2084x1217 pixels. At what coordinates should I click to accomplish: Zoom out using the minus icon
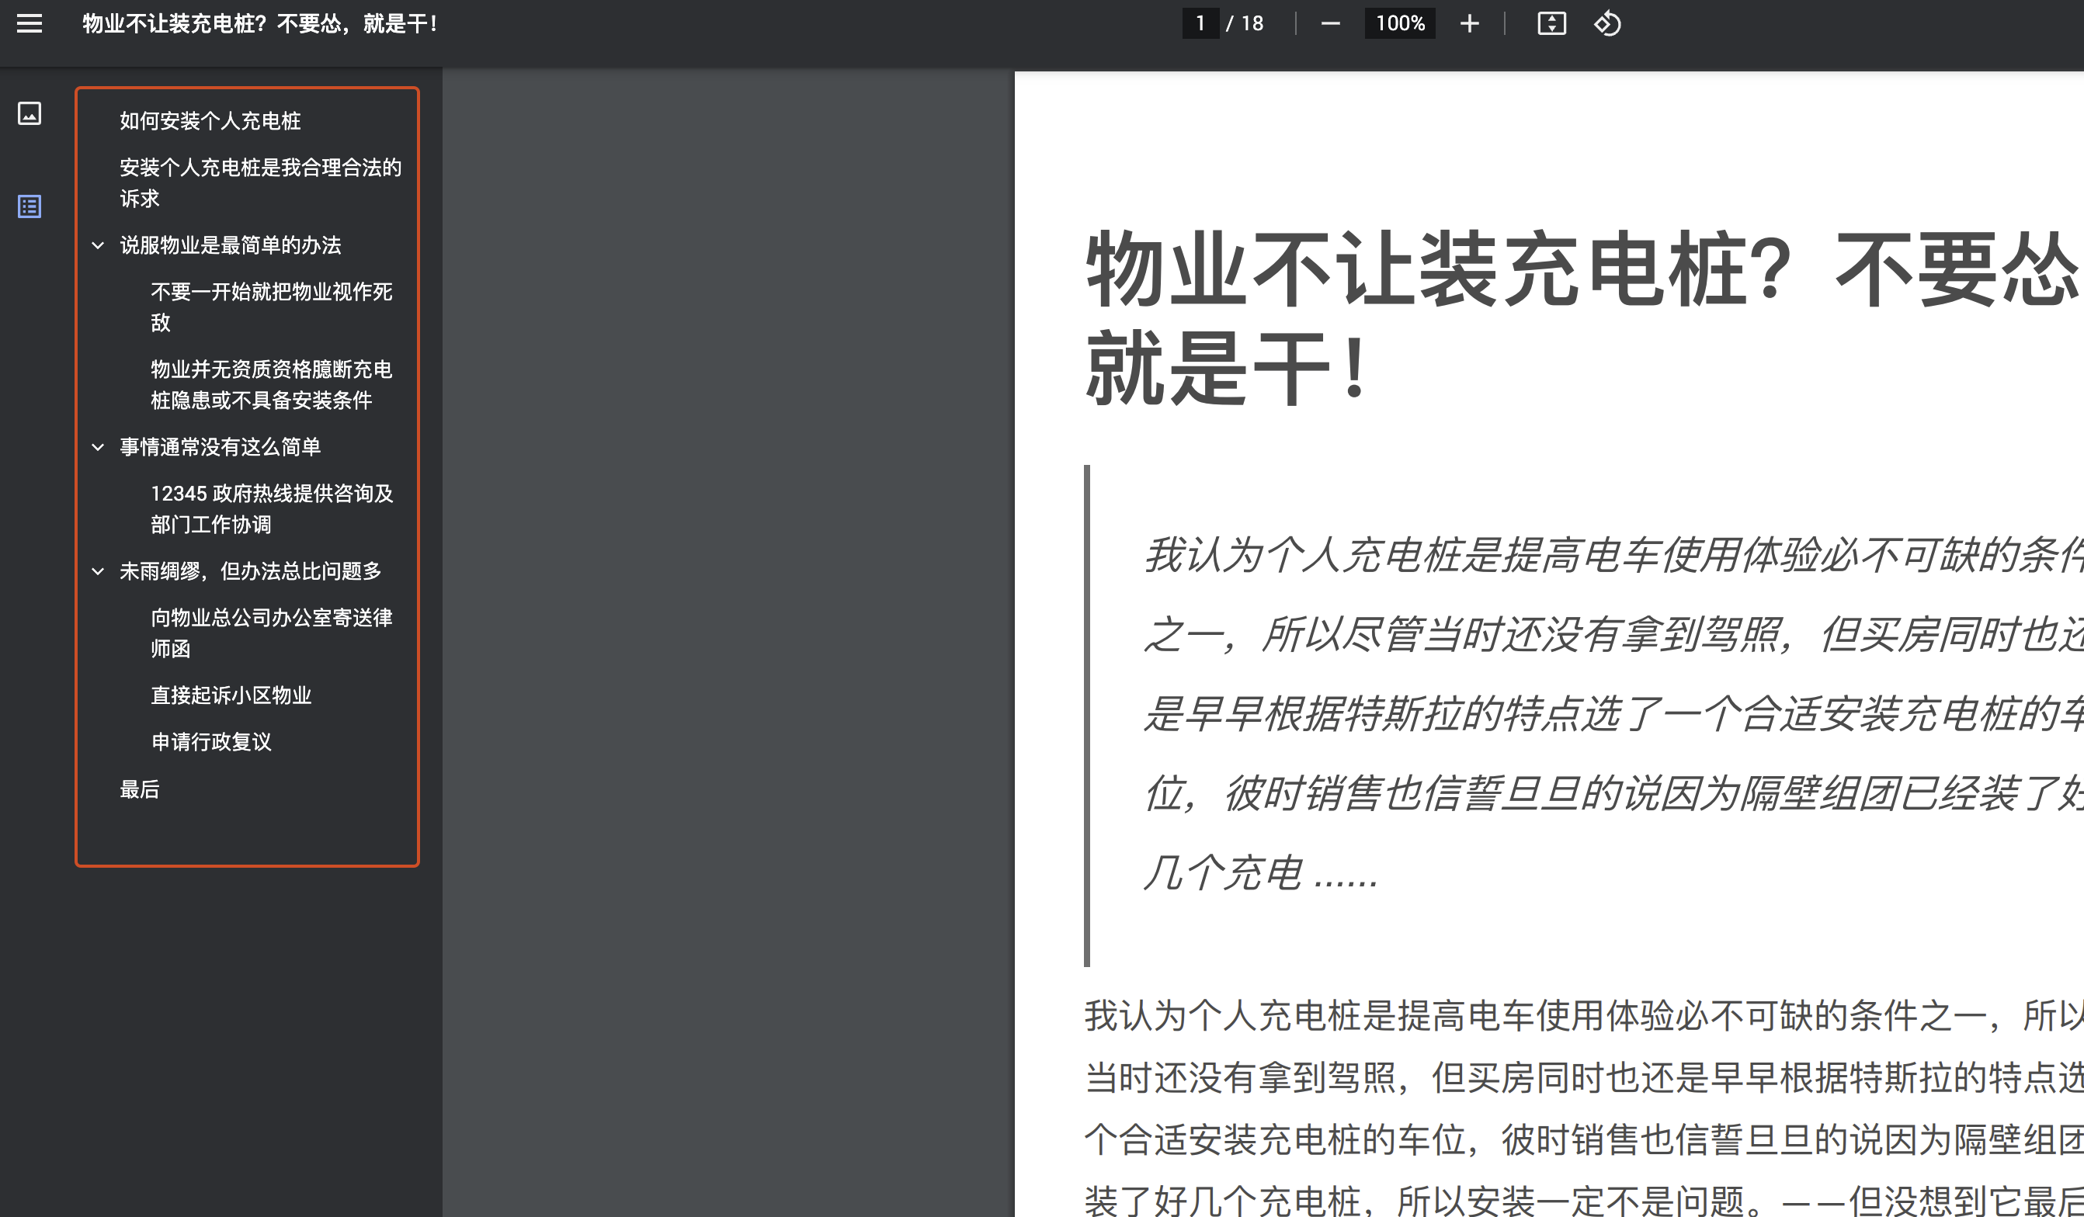coord(1331,23)
